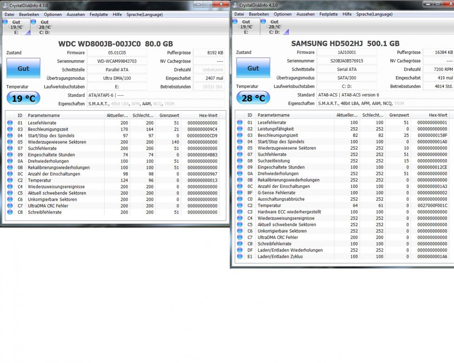454x363 pixels.
Task: Click Eingeschaltet field 2407 mal
Action: coord(209,78)
